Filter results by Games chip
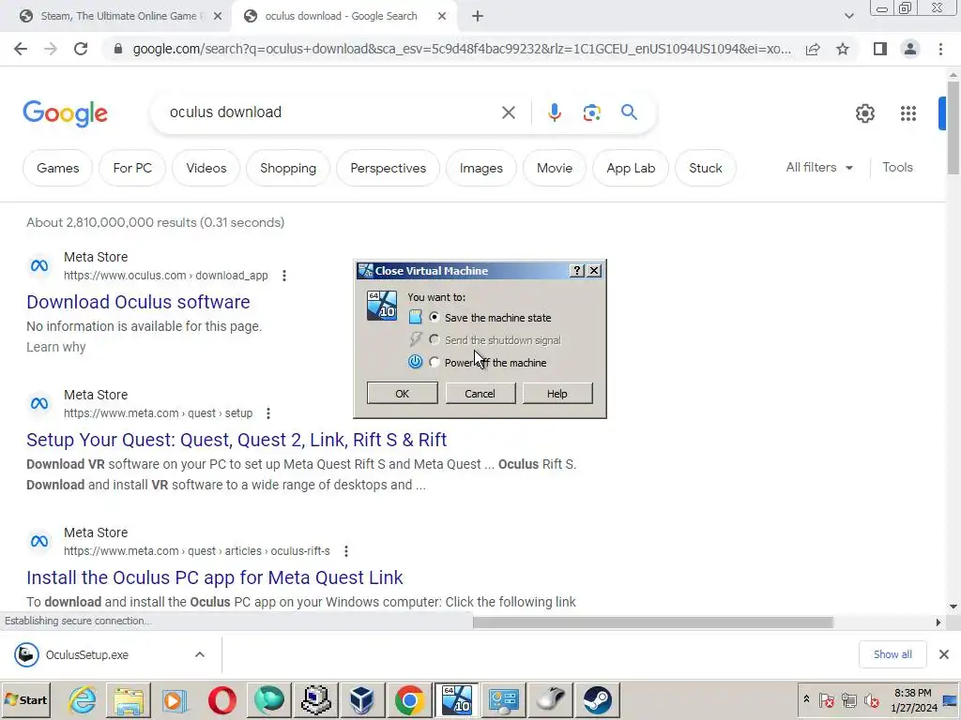 coord(57,168)
